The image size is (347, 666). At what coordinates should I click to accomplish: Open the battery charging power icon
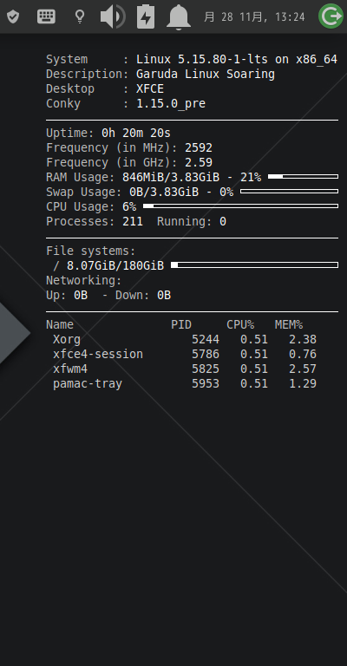[146, 16]
